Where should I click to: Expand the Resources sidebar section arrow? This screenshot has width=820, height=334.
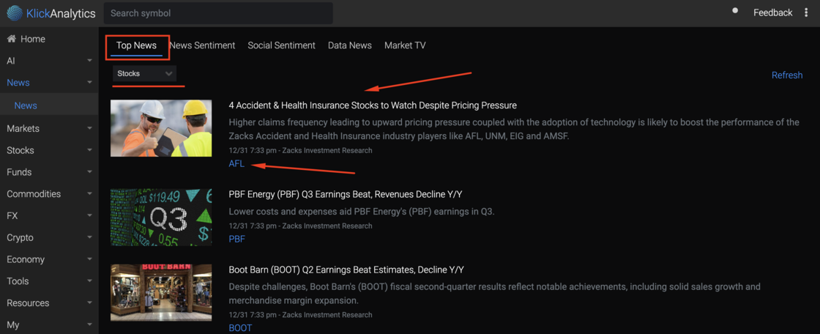(x=89, y=303)
